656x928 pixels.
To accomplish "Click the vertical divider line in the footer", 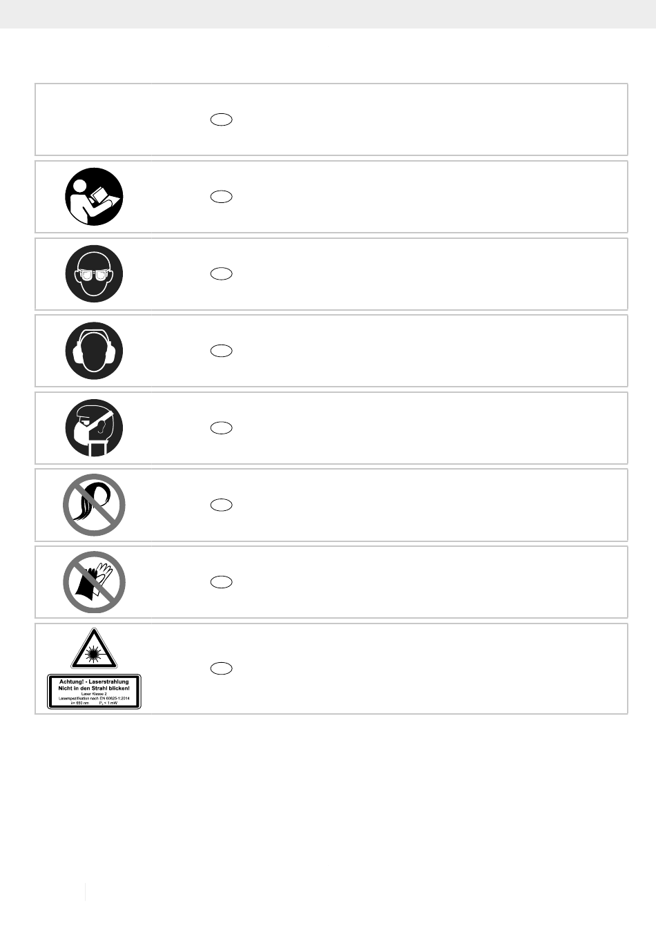I will pyautogui.click(x=86, y=891).
